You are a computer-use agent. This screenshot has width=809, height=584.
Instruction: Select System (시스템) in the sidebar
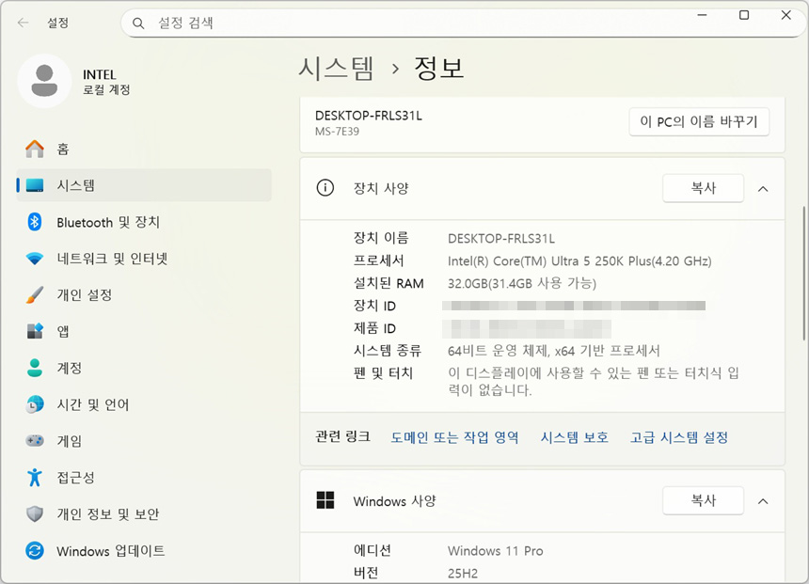[75, 185]
